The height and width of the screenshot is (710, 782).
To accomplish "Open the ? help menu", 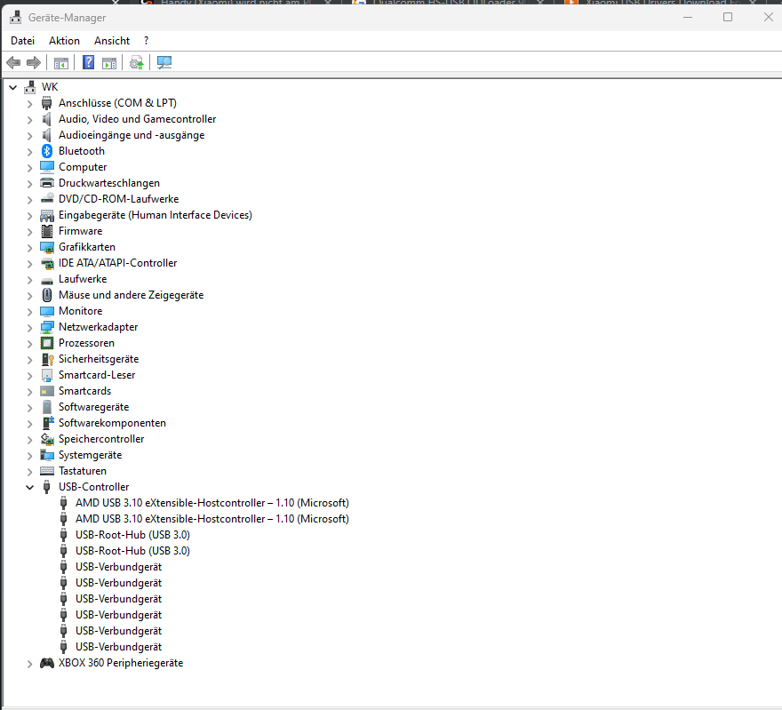I will coord(146,41).
